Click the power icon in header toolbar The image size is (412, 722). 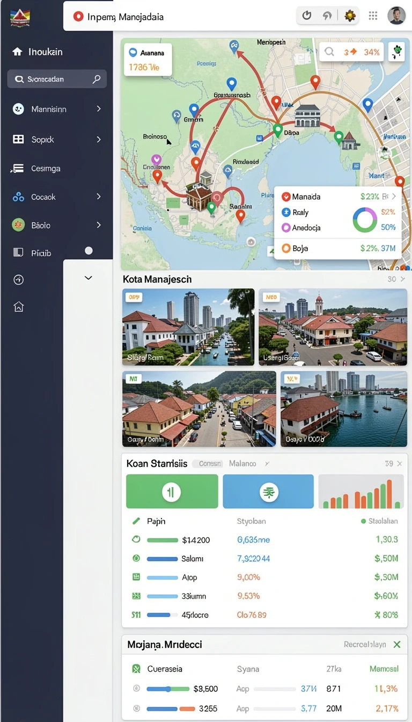[x=307, y=16]
